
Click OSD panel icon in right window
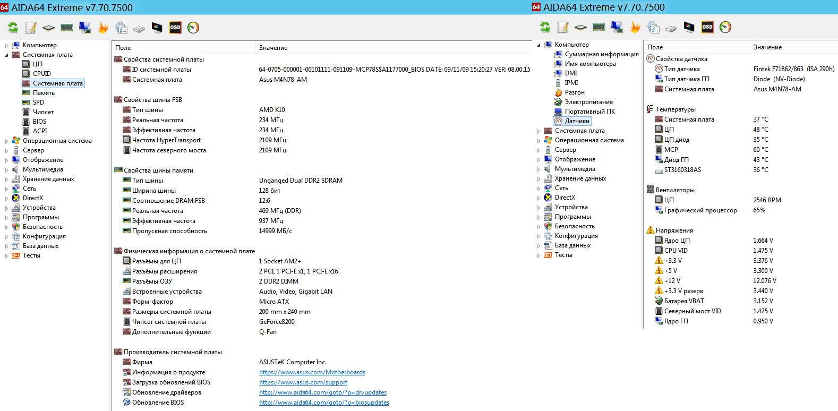[707, 27]
